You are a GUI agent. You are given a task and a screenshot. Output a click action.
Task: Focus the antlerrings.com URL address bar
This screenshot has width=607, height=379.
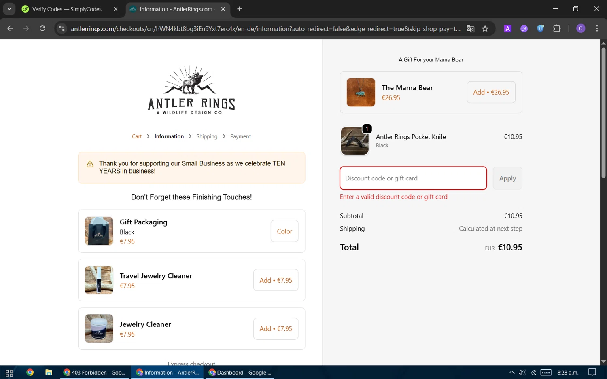[265, 29]
